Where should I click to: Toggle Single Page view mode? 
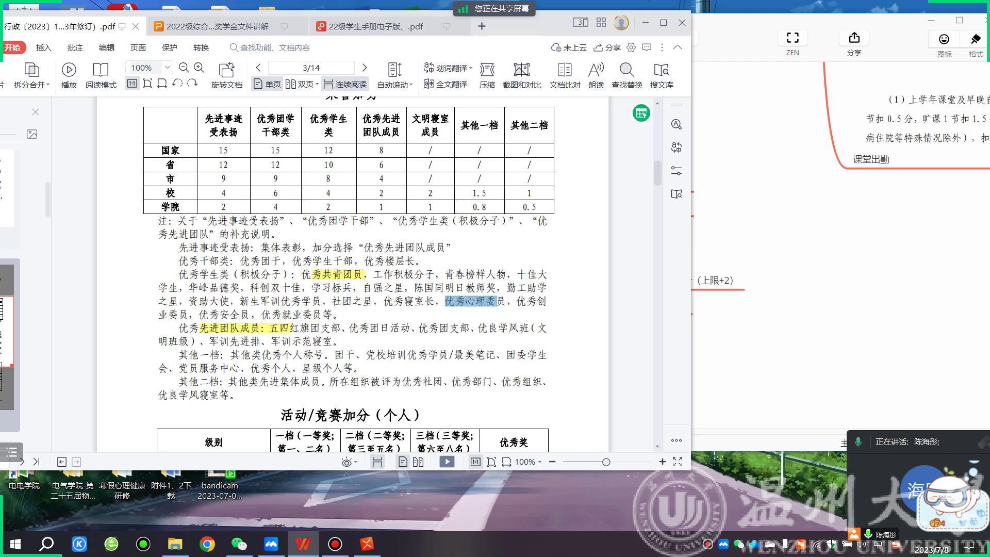pos(267,84)
